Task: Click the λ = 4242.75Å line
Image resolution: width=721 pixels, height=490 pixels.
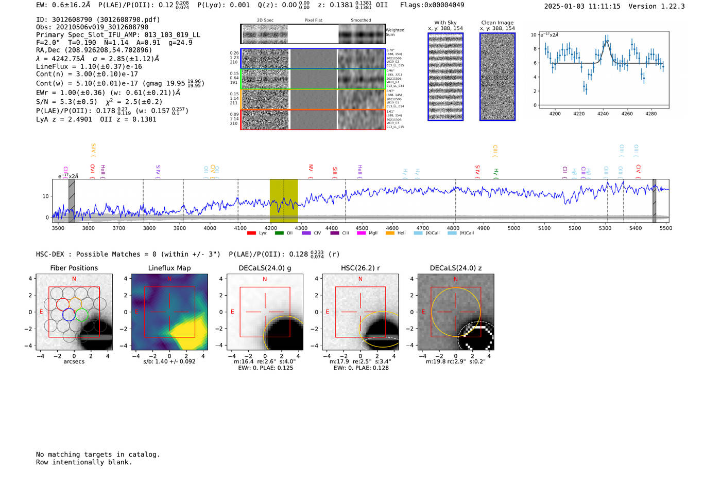Action: click(x=98, y=59)
